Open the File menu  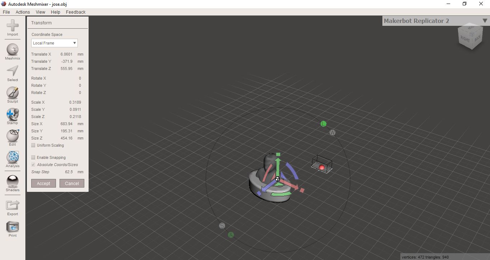pyautogui.click(x=6, y=12)
